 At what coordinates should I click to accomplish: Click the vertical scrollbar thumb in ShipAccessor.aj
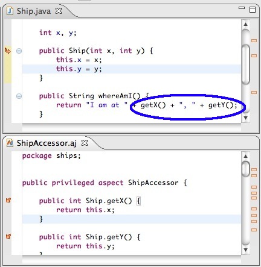(246, 169)
